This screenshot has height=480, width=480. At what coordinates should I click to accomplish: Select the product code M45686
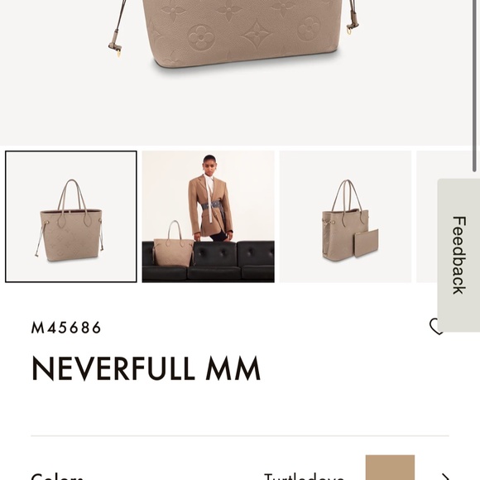[66, 328]
